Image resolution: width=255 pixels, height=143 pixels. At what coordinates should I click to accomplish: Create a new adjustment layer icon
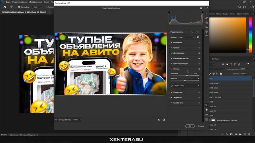236,134
